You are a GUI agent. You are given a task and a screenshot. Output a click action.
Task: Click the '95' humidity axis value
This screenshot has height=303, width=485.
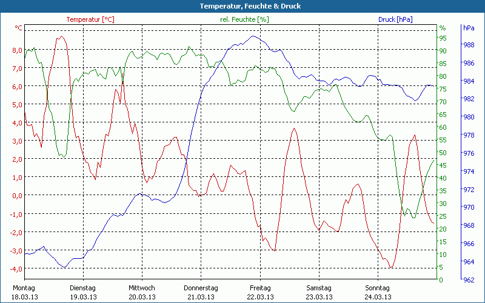point(443,38)
